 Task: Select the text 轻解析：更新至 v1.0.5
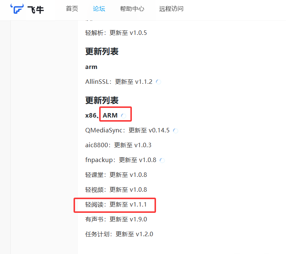click(x=116, y=33)
